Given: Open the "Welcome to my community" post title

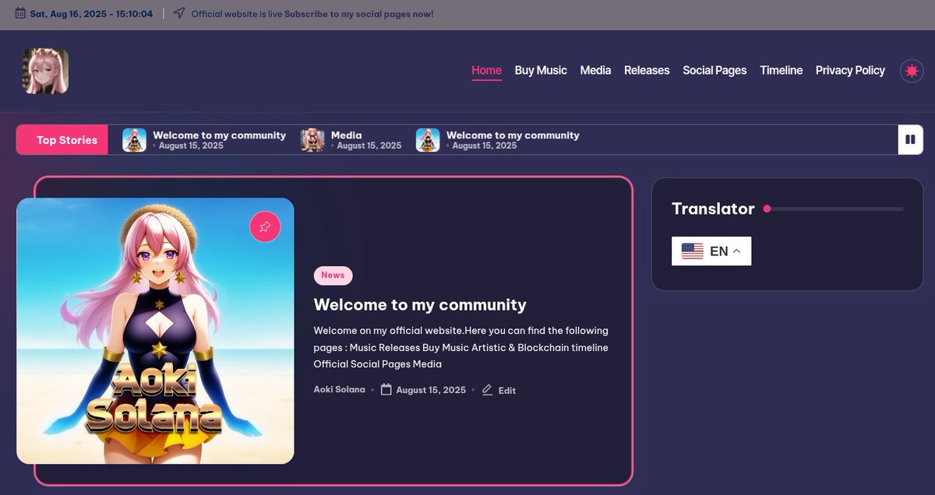Looking at the screenshot, I should (420, 304).
